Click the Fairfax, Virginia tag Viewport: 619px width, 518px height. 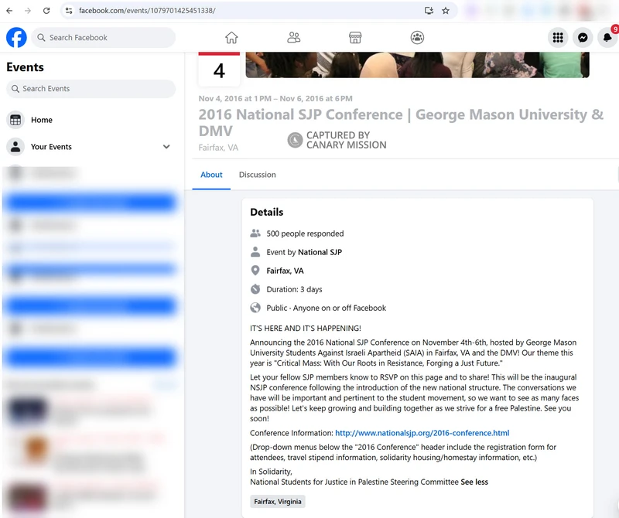pos(278,502)
